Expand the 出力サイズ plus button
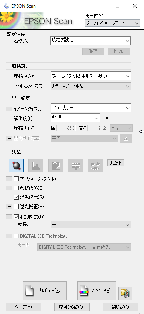 tap(9, 138)
